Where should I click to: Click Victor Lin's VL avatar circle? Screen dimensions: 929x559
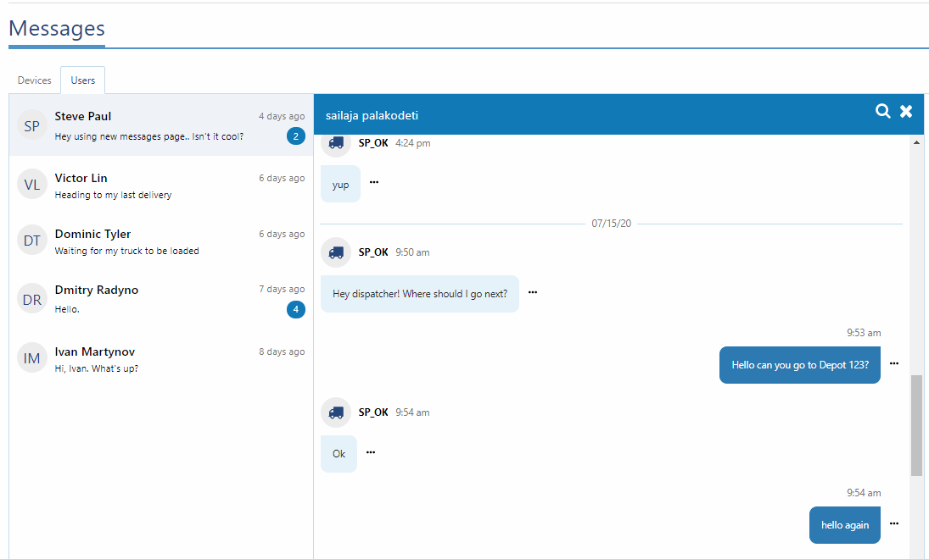[x=31, y=184]
